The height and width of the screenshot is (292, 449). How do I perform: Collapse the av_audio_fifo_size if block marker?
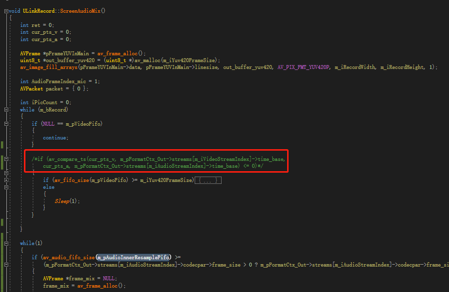[x=6, y=265]
